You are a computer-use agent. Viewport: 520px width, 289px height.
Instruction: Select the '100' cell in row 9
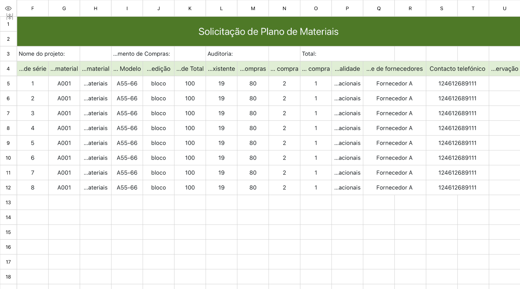190,143
